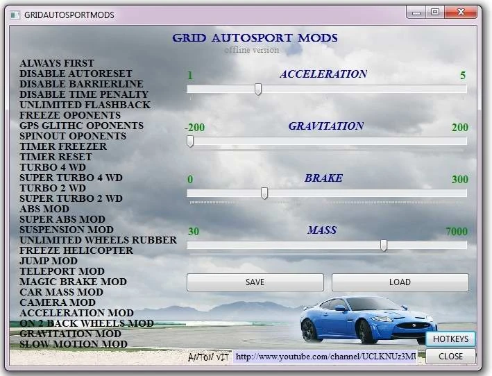
Task: Click the GRAVITATION slider handle
Action: pos(190,141)
